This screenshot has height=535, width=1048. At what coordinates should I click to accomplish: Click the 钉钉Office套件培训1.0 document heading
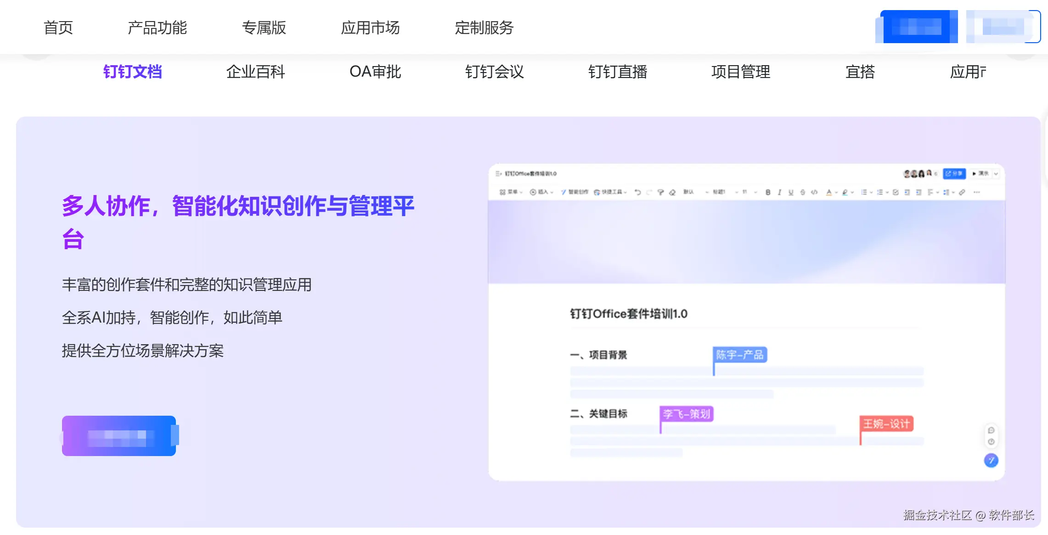click(628, 314)
